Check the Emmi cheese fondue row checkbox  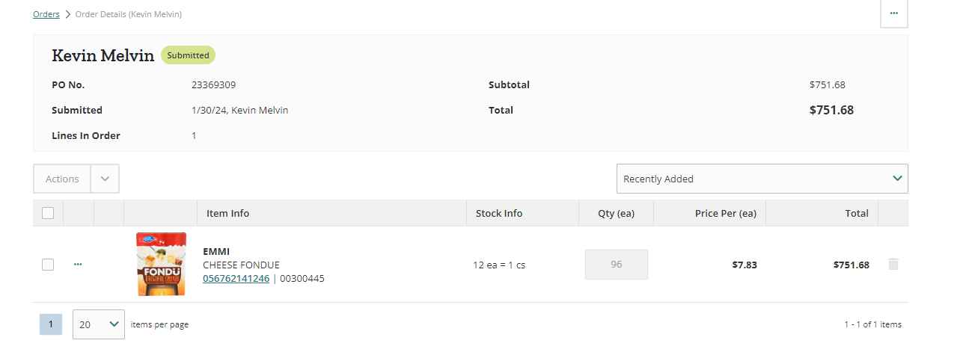click(x=48, y=265)
